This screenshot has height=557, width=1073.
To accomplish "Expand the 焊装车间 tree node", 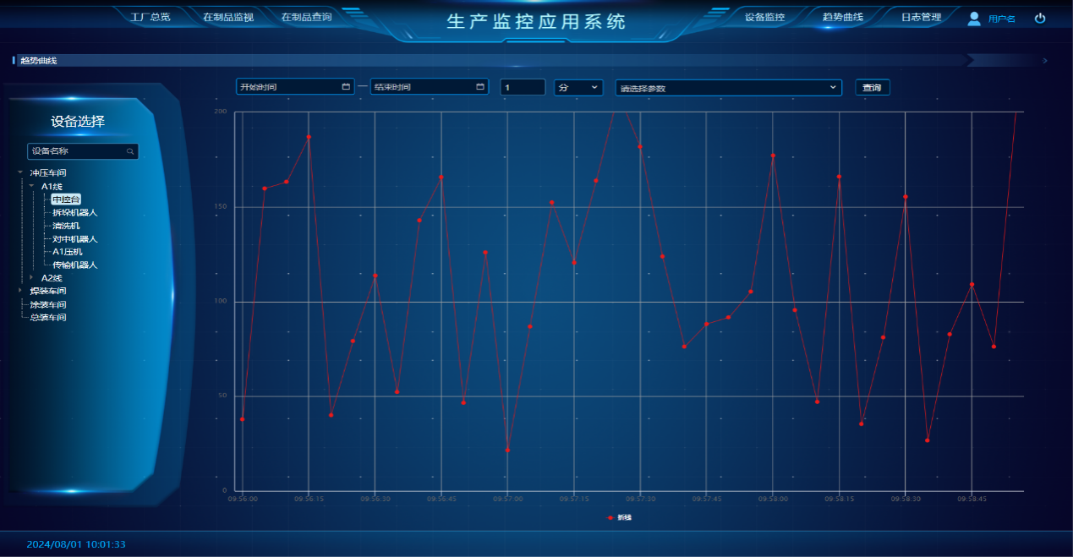I will [19, 291].
